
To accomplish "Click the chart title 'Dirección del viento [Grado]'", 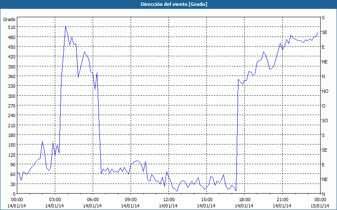I will (174, 4).
